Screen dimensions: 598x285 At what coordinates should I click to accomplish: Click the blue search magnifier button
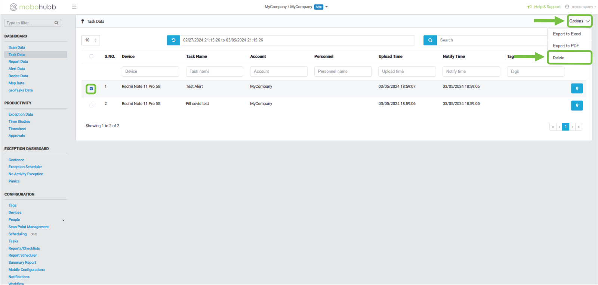click(x=430, y=40)
